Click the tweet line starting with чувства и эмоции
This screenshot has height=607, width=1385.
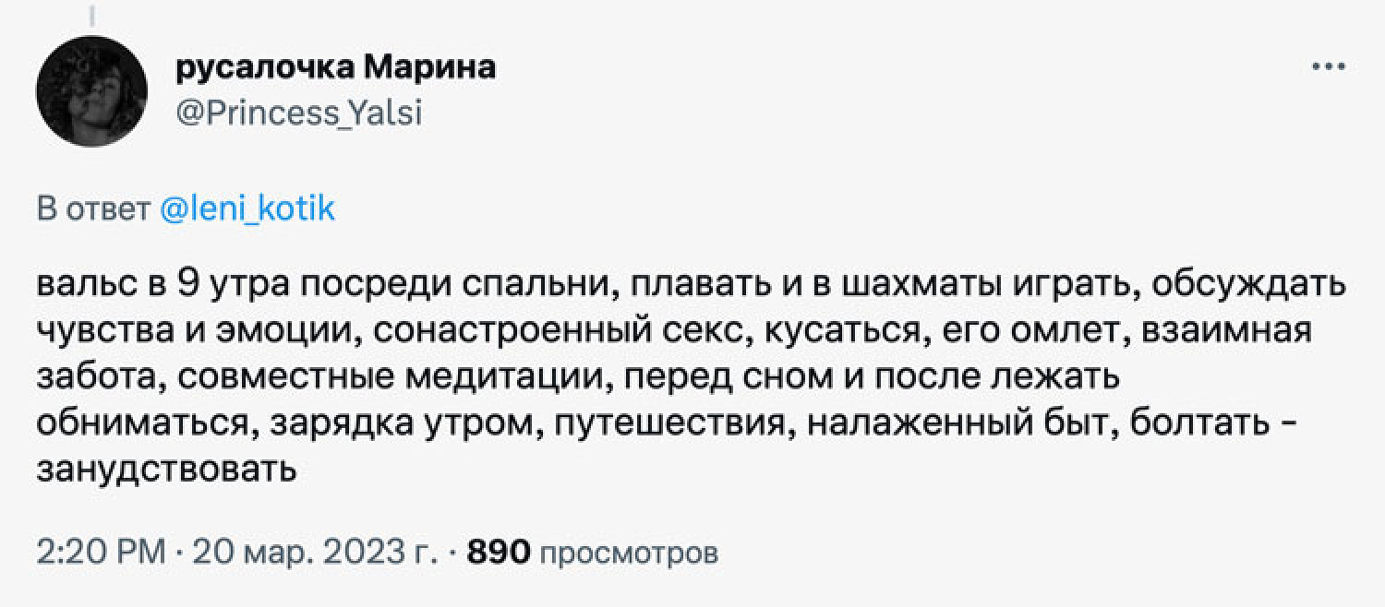(674, 330)
